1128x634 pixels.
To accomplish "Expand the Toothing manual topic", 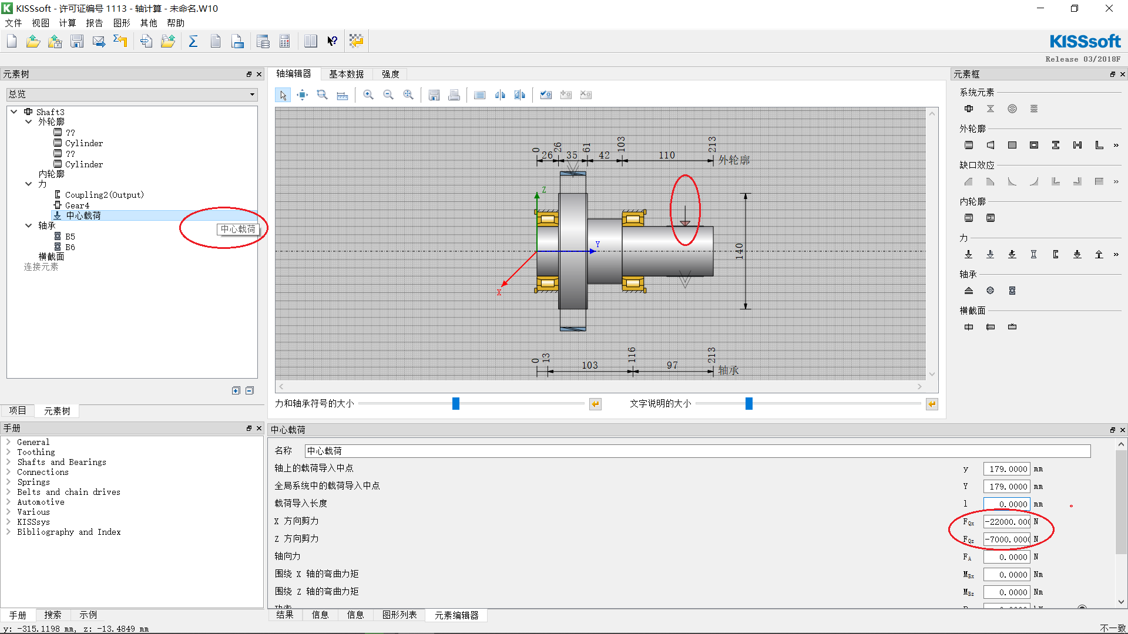I will tap(9, 452).
